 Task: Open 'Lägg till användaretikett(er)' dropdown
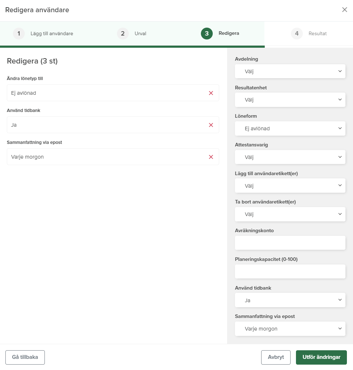point(290,186)
